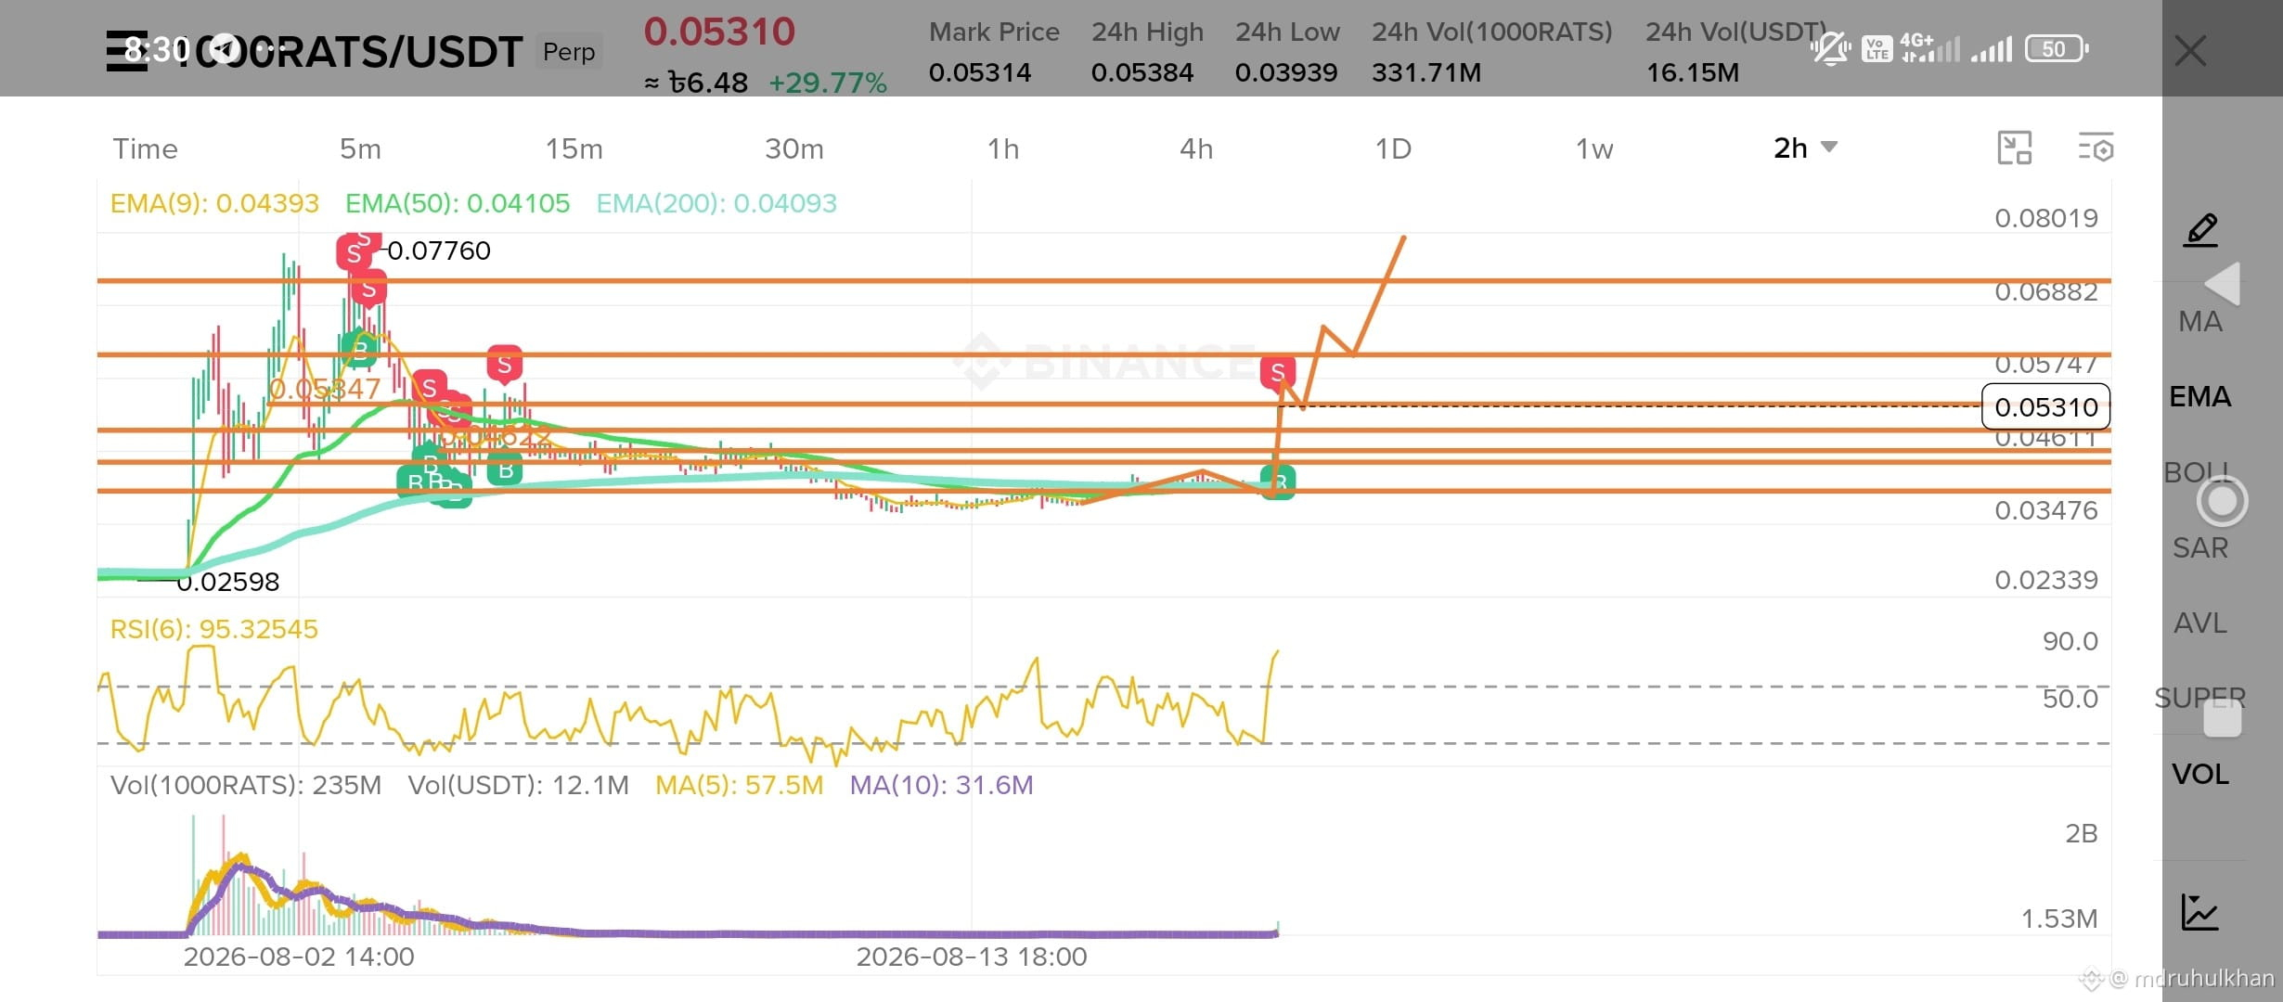Tap the 24h Low 0.03939 value
This screenshot has height=1002, width=2283.
coord(1286,72)
